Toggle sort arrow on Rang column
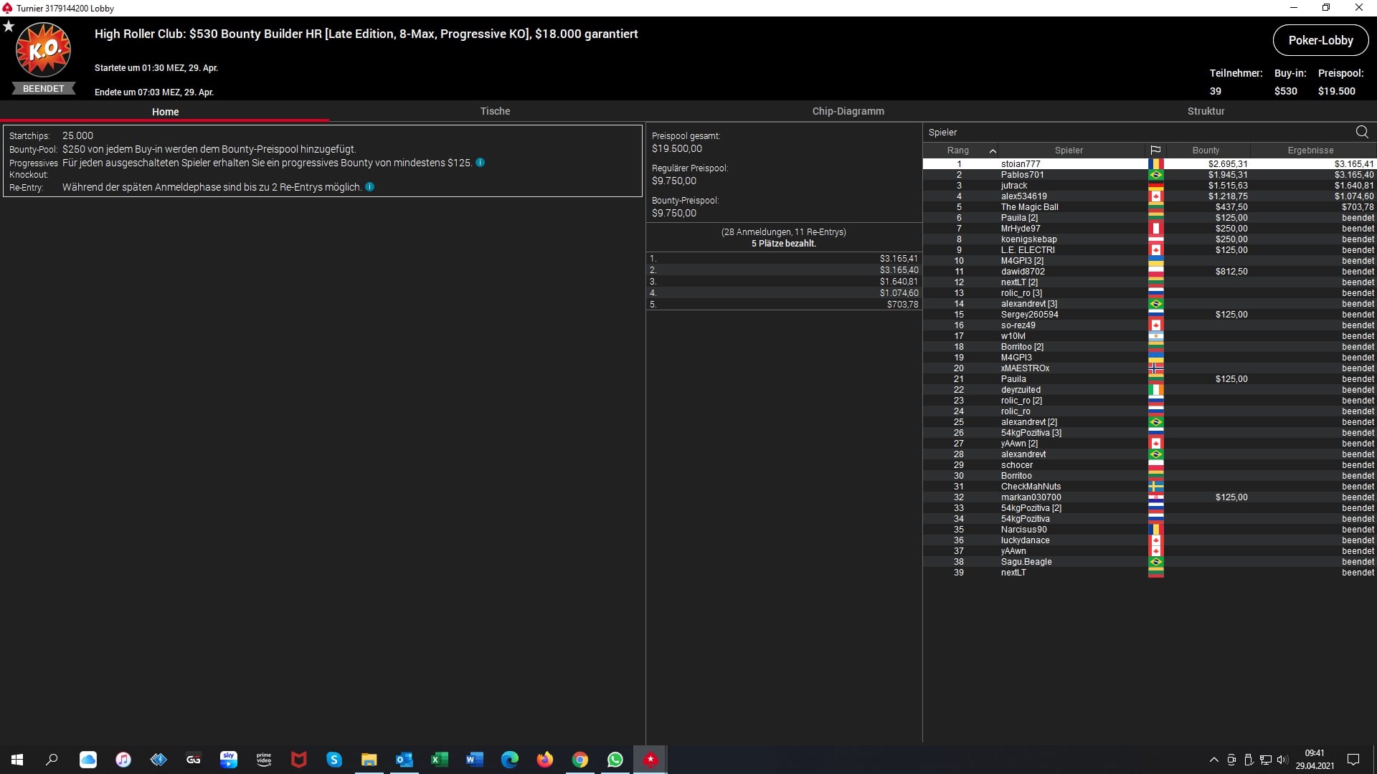The width and height of the screenshot is (1377, 774). pos(993,150)
